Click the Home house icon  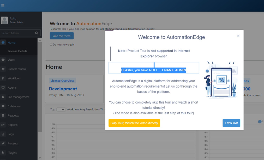click(x=3, y=42)
